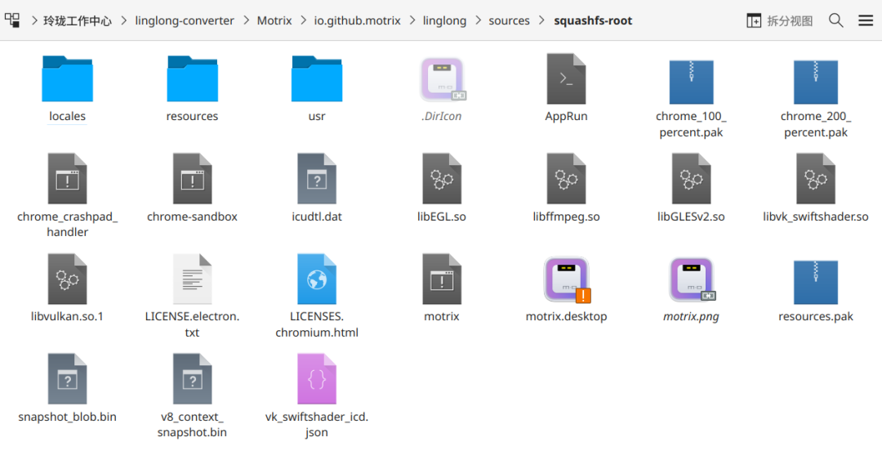This screenshot has height=451, width=882.
Task: Expand chevron before sources breadcrumb
Action: pos(478,20)
